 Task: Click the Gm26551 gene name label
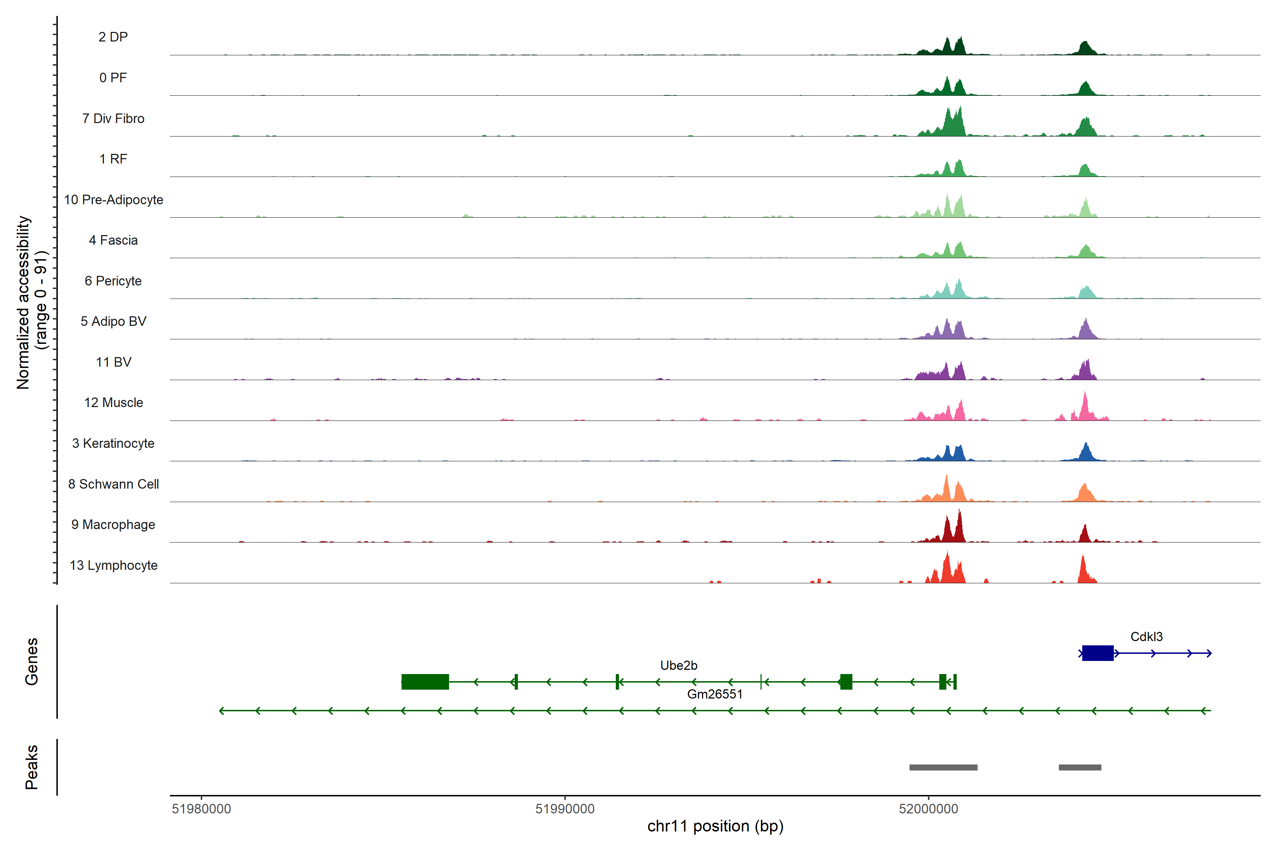pyautogui.click(x=714, y=694)
